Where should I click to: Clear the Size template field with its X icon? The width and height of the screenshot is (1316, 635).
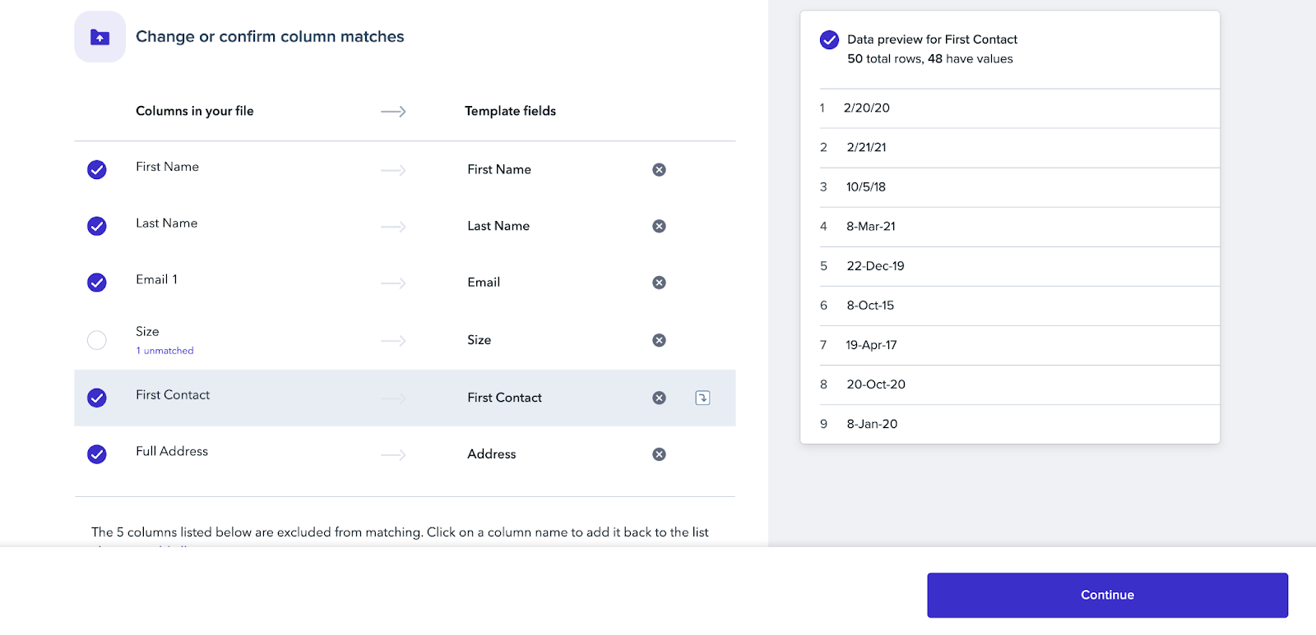pyautogui.click(x=660, y=339)
